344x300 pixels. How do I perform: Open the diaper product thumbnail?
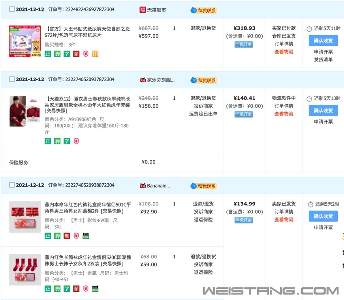(x=25, y=41)
